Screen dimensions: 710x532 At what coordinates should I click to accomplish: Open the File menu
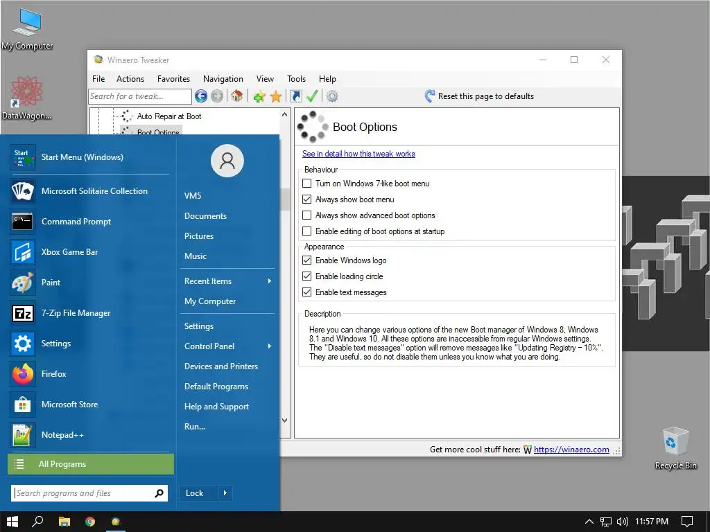pyautogui.click(x=98, y=79)
